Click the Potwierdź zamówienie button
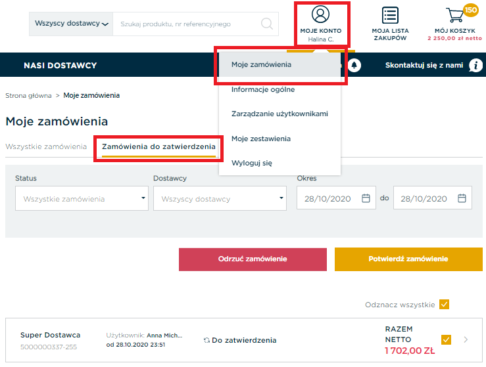This screenshot has width=486, height=367. 408,259
